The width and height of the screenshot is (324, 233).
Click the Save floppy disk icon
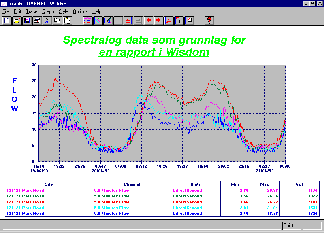click(x=27, y=21)
